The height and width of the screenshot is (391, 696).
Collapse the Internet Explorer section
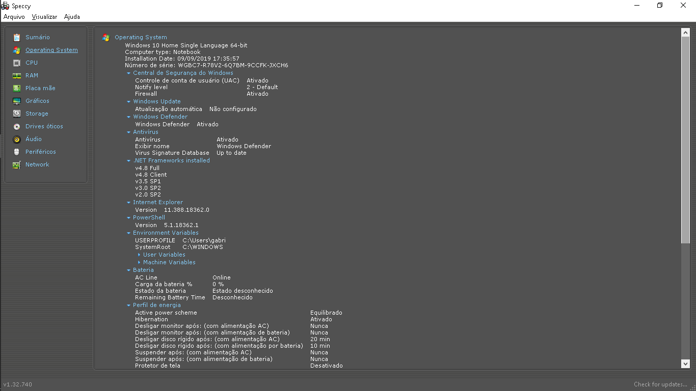[128, 203]
